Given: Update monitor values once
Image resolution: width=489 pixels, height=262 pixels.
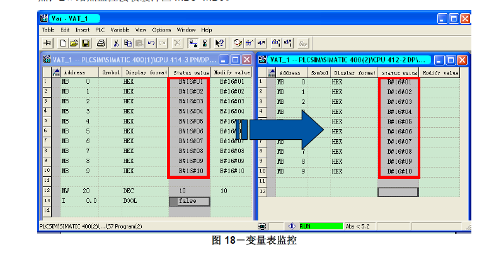Looking at the screenshot, I should coord(276,43).
